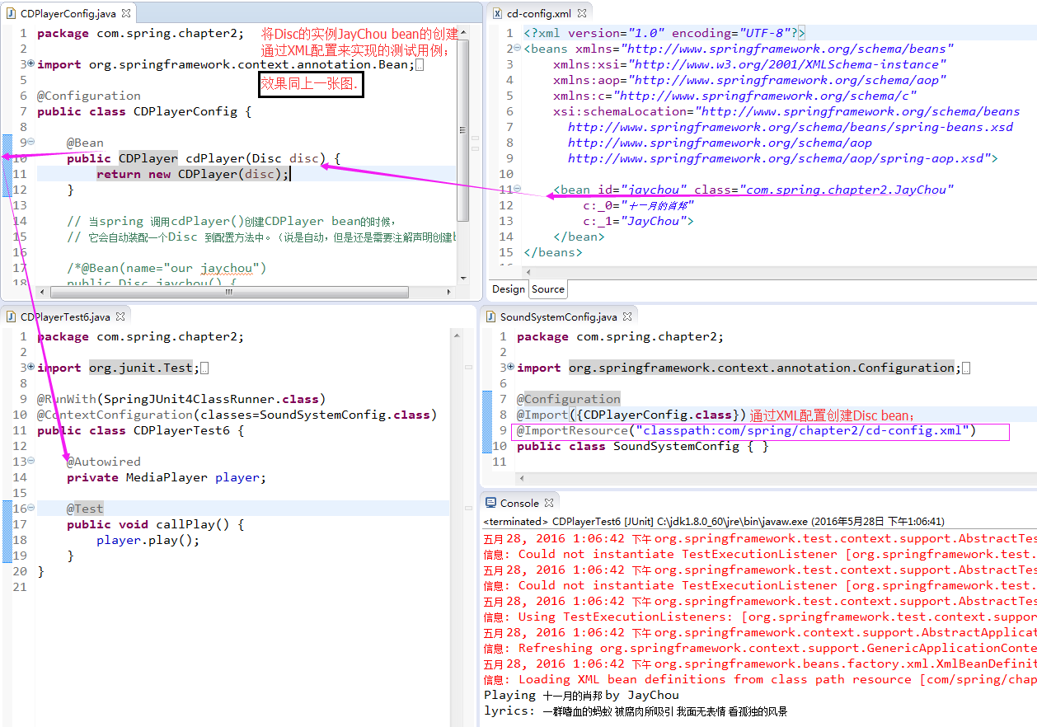Viewport: 1037px width, 727px height.
Task: Click '@RunWith(SpringJUnit4ClassRunner.class)' annotation
Action: [x=181, y=399]
